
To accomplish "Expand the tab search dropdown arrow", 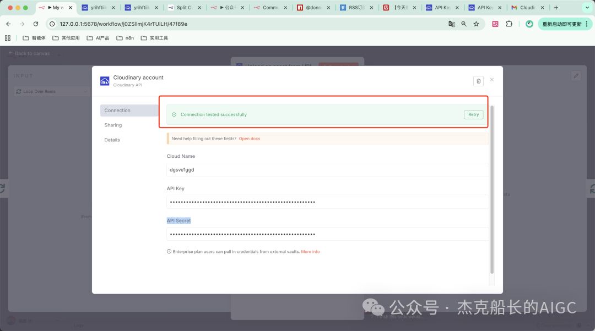I will pos(587,8).
